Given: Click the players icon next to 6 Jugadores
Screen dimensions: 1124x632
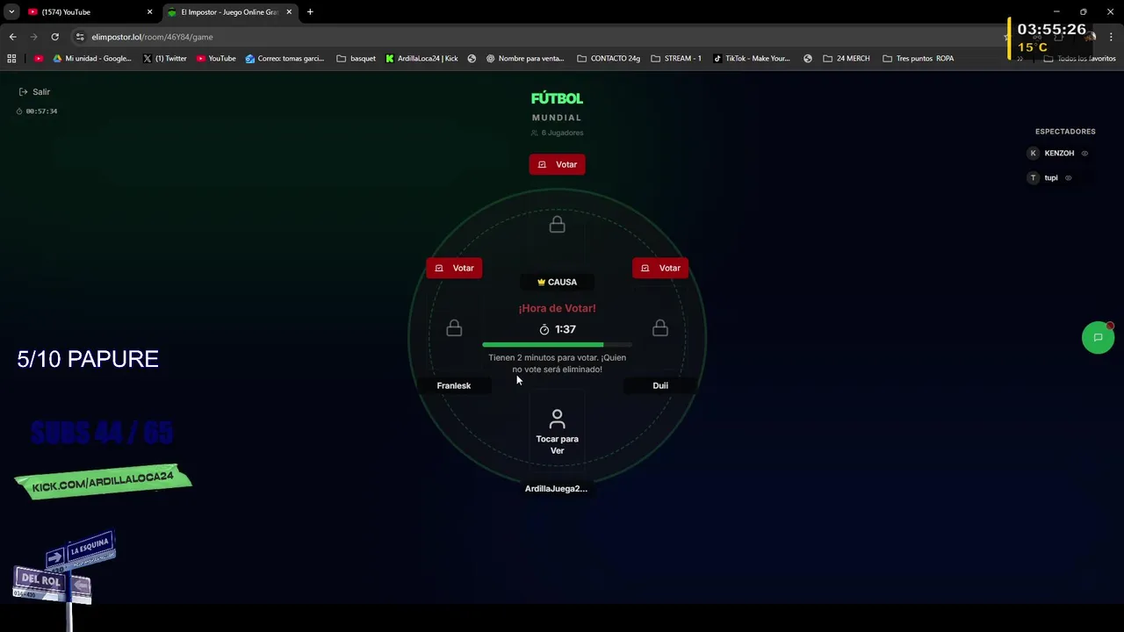Looking at the screenshot, I should point(534,133).
